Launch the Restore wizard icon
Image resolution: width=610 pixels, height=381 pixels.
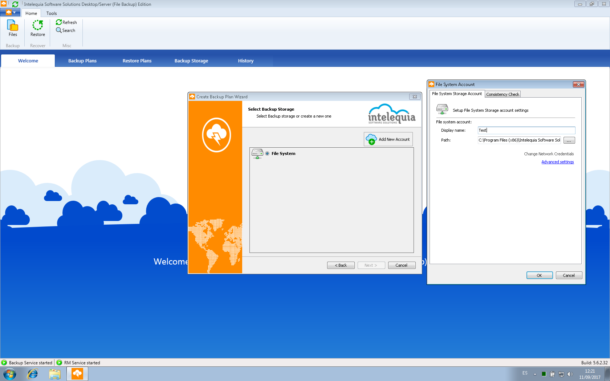point(38,28)
